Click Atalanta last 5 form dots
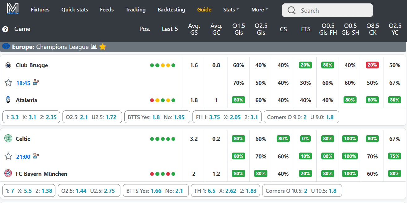The width and height of the screenshot is (407, 203). [x=162, y=100]
